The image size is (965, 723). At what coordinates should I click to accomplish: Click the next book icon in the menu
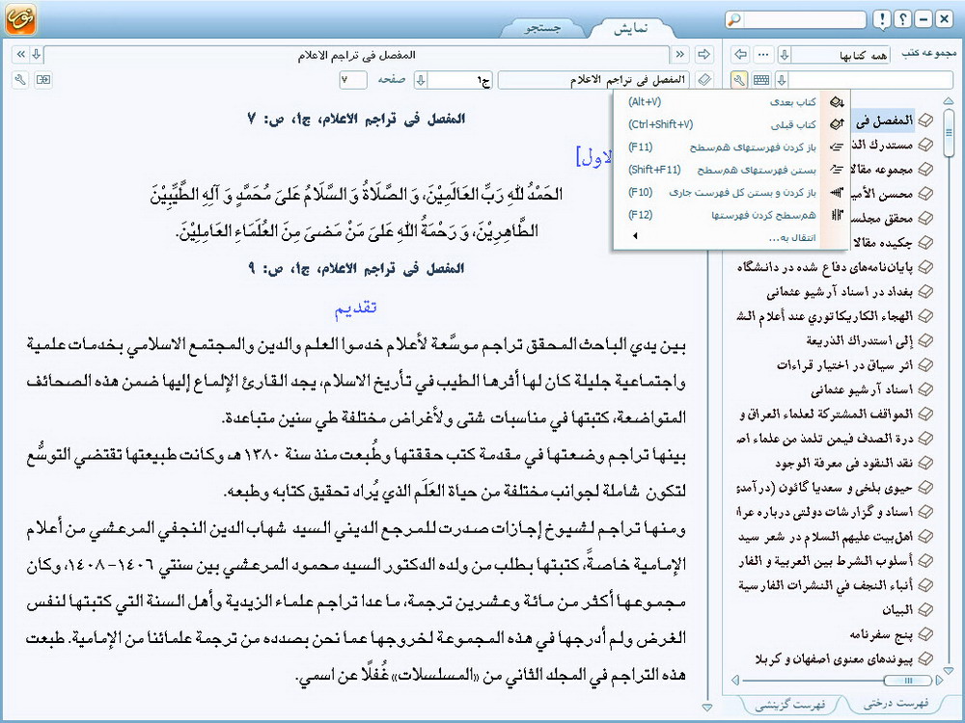pos(837,102)
